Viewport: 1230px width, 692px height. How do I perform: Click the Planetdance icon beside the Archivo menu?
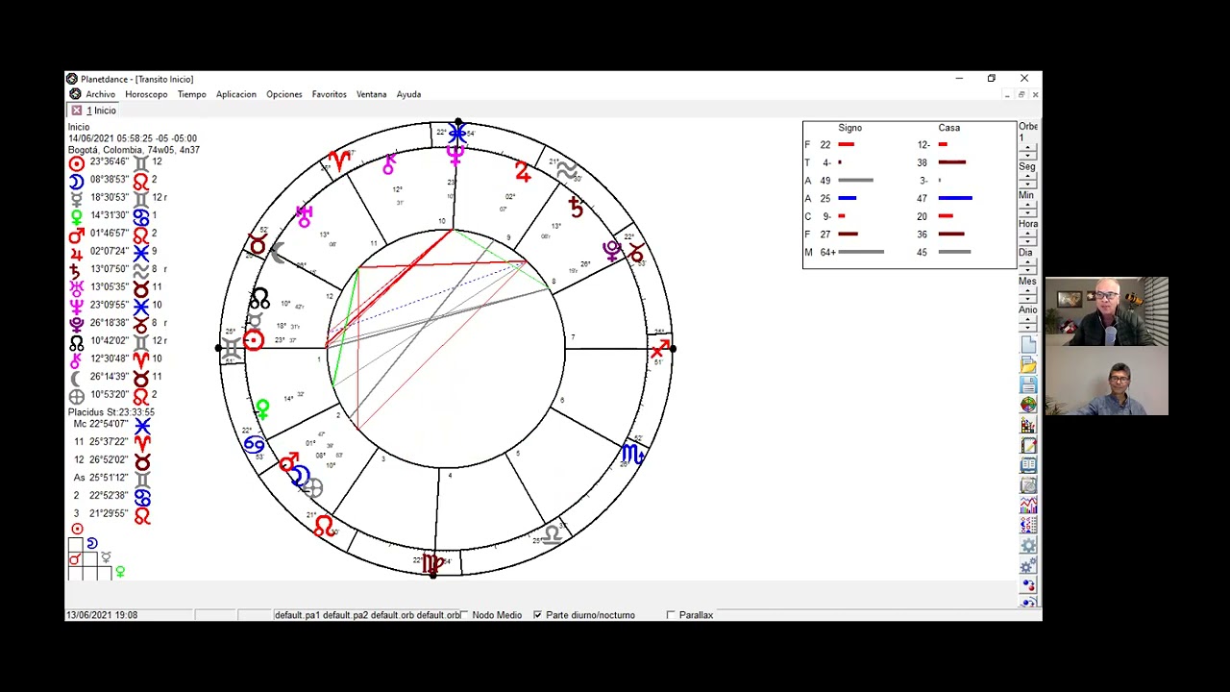tap(75, 94)
